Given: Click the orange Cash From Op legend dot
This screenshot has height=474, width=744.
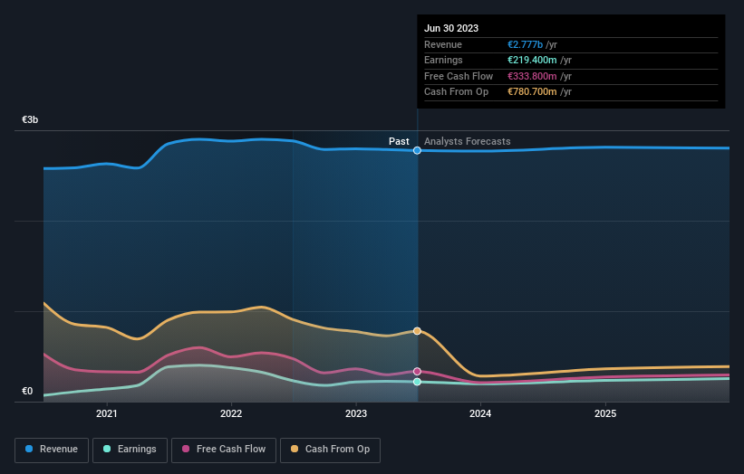Looking at the screenshot, I should [295, 449].
